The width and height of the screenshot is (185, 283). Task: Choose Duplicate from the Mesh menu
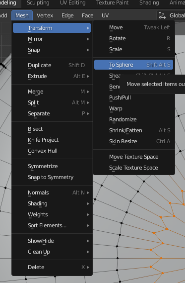pyautogui.click(x=52, y=65)
